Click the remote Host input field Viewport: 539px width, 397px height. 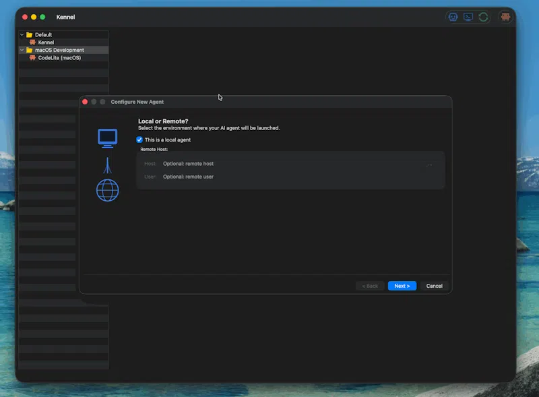coord(291,164)
